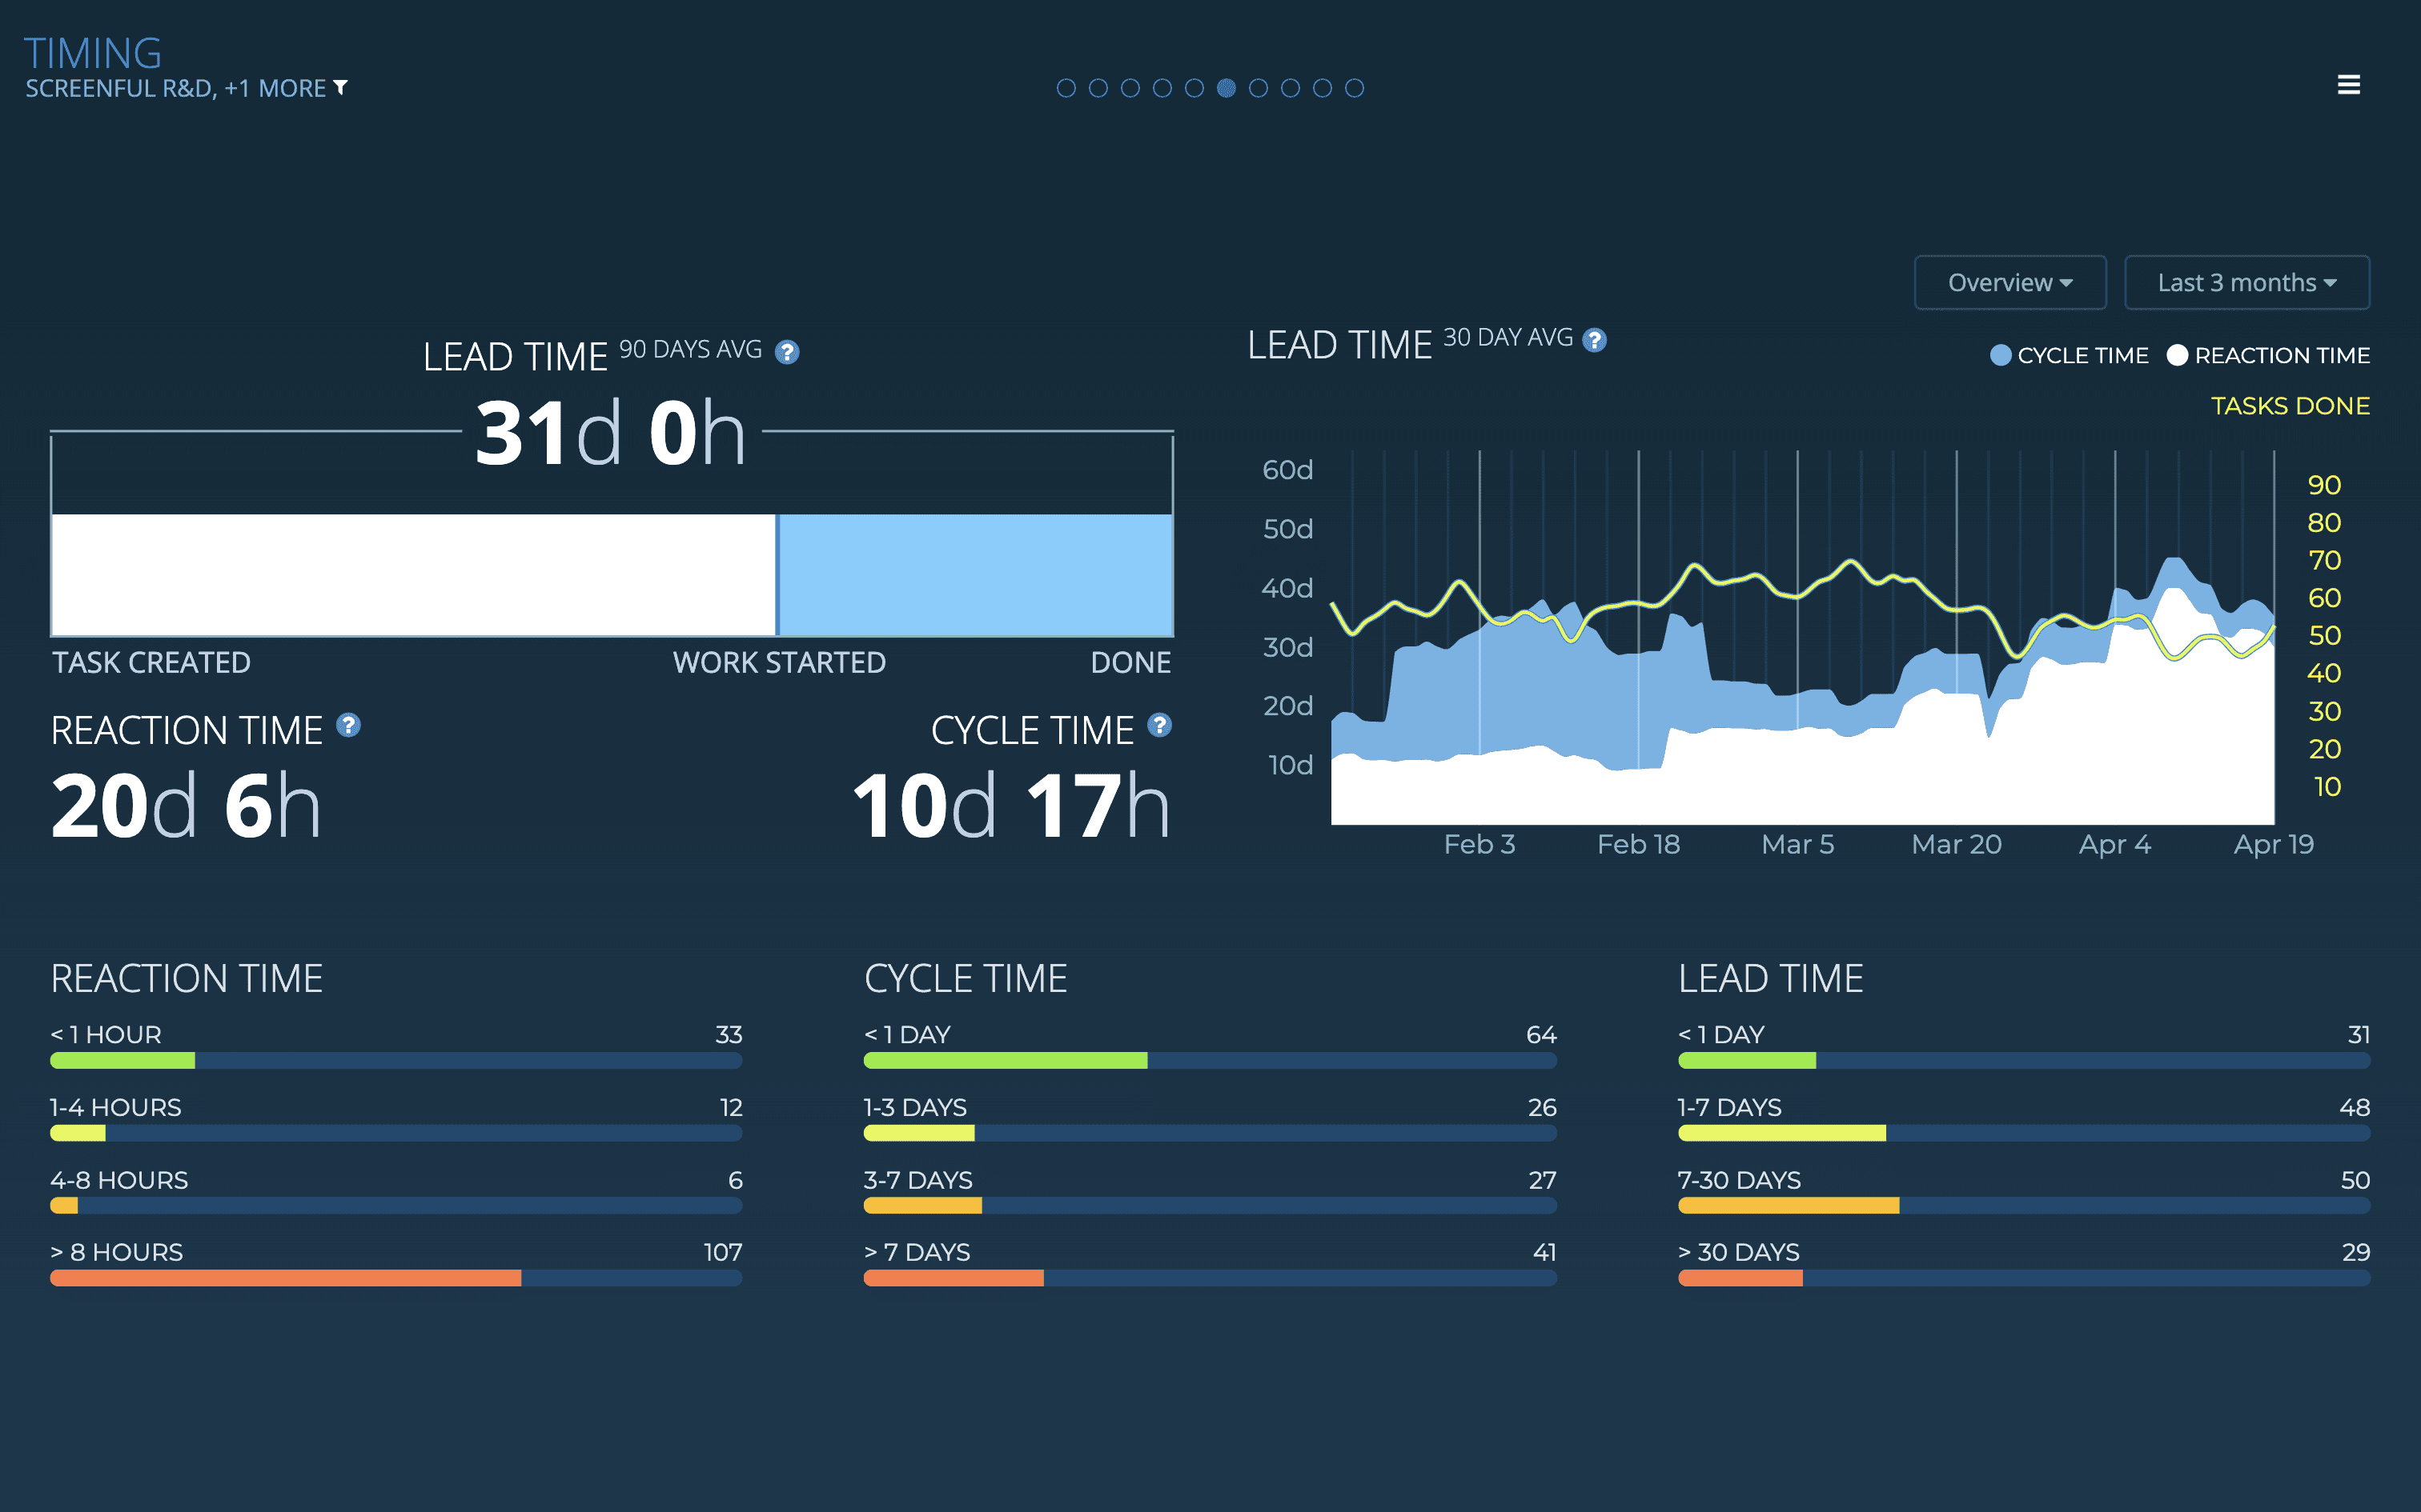Screen dimensions: 2421x1512
Task: Click the 31d 0h lead time value
Action: pos(610,434)
